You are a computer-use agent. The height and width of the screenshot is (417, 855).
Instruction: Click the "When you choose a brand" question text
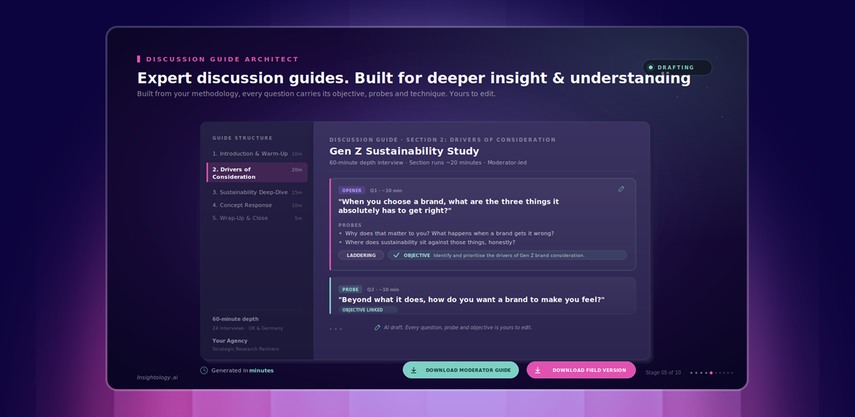448,206
